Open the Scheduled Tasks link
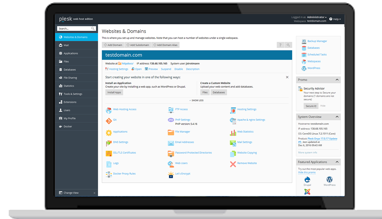Screen dimensions: 382x219 point(317,54)
